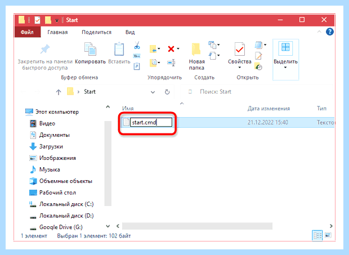The height and width of the screenshot is (255, 349).
Task: Click the Quick Access properties checkmark icon
Action: (x=37, y=20)
